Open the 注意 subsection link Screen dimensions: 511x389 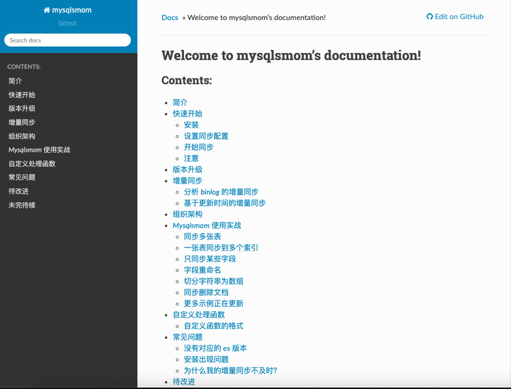click(191, 158)
